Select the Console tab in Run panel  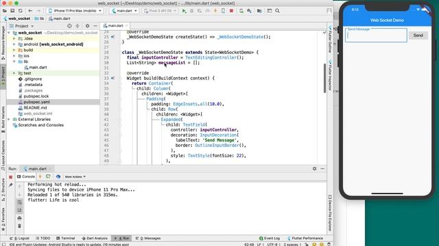pyautogui.click(x=26, y=176)
